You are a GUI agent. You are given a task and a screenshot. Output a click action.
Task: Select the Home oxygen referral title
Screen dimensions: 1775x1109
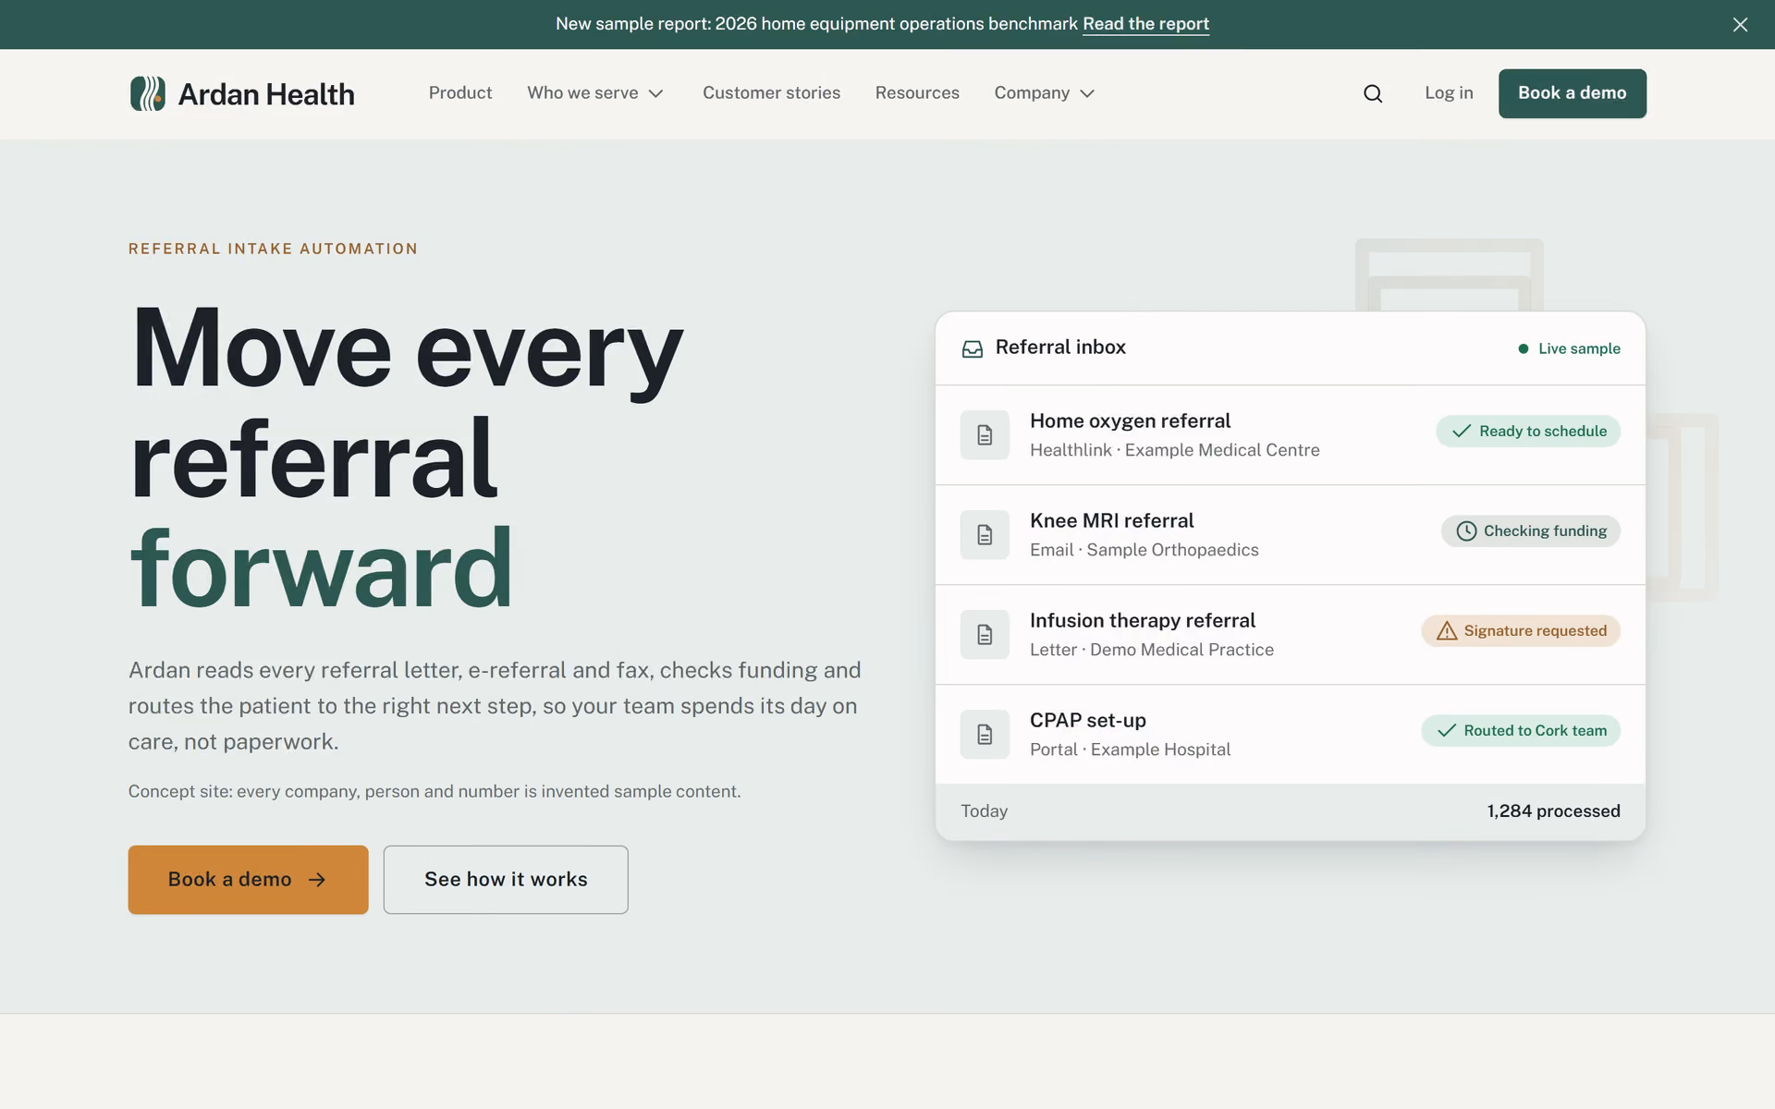[x=1130, y=421]
